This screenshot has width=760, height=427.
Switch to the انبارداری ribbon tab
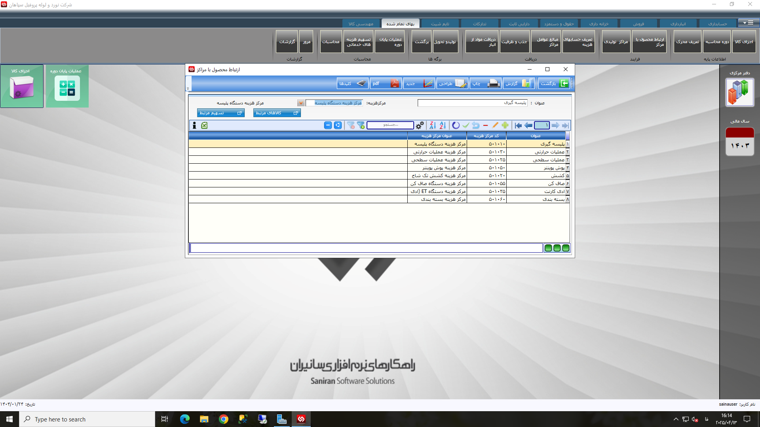pyautogui.click(x=678, y=23)
